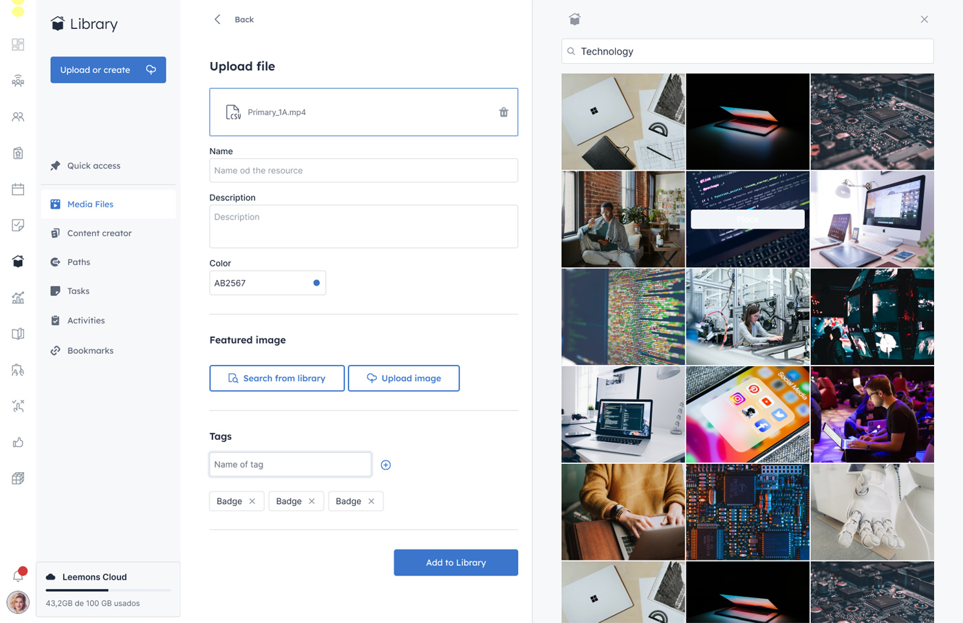Open the checked note icon in the sidebar
Viewport: 963px width, 623px height.
tap(18, 225)
